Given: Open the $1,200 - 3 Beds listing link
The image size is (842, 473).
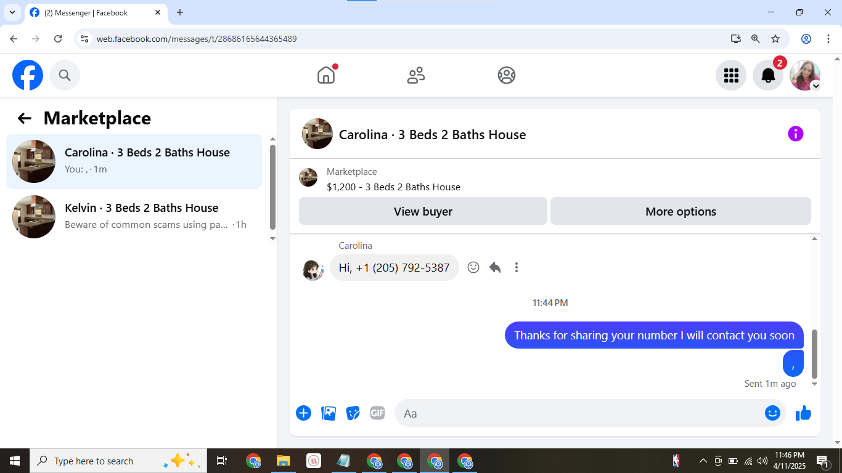Looking at the screenshot, I should tap(393, 187).
